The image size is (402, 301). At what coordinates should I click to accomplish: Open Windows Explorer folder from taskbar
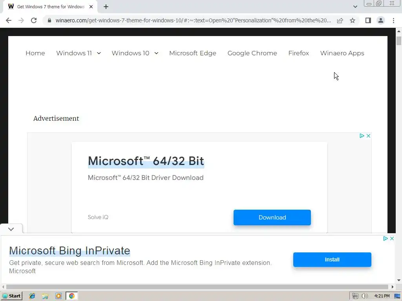[46, 296]
